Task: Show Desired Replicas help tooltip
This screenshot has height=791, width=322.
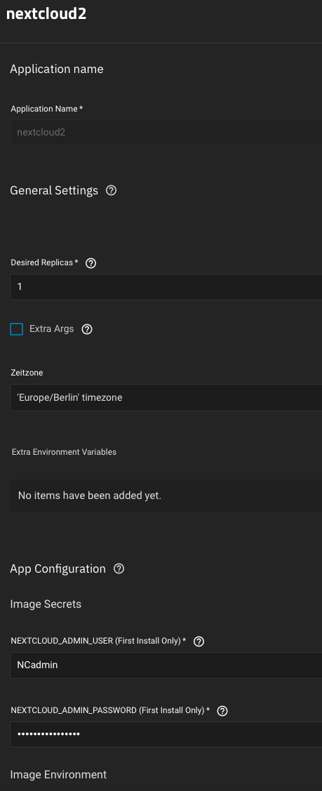Action: pos(90,262)
